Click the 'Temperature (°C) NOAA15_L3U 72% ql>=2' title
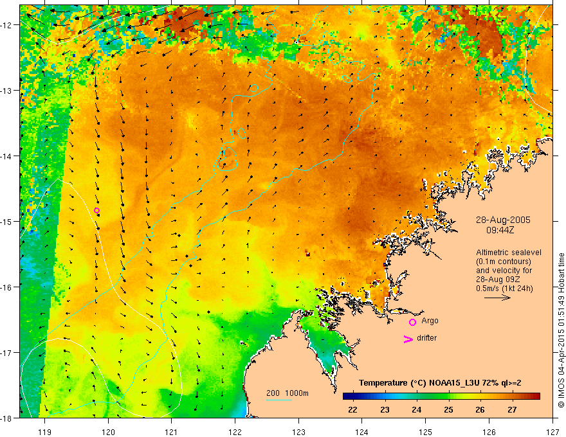The height and width of the screenshot is (437, 566). point(440,383)
